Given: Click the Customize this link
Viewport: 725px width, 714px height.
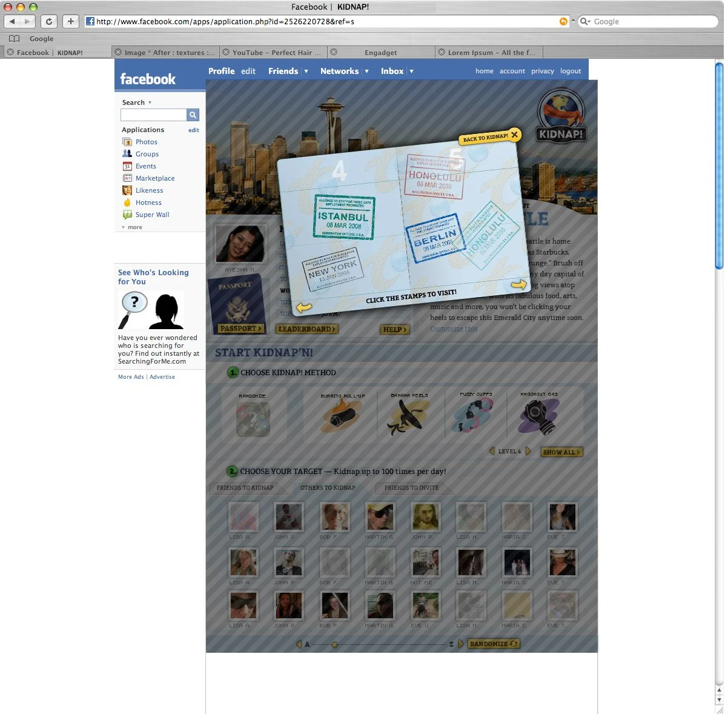Looking at the screenshot, I should [x=453, y=329].
